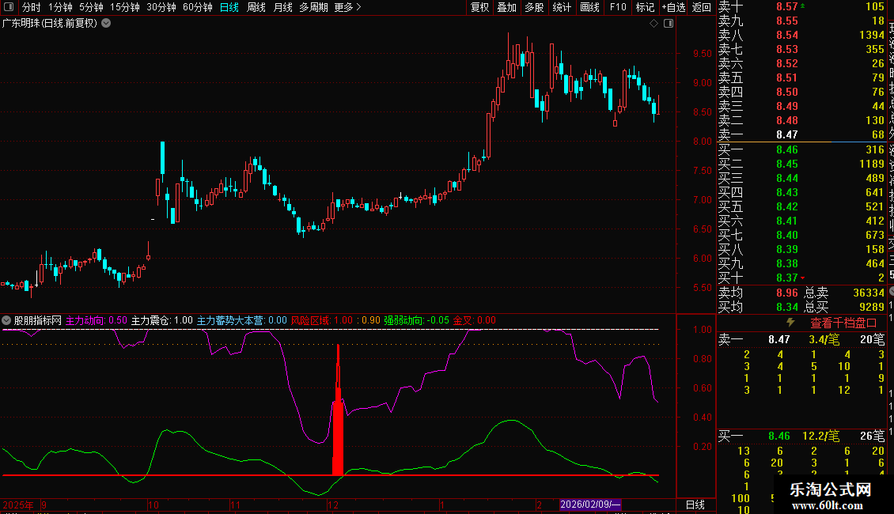The width and height of the screenshot is (894, 514).
Task: Switch to the 分时 intraday tab
Action: click(31, 7)
